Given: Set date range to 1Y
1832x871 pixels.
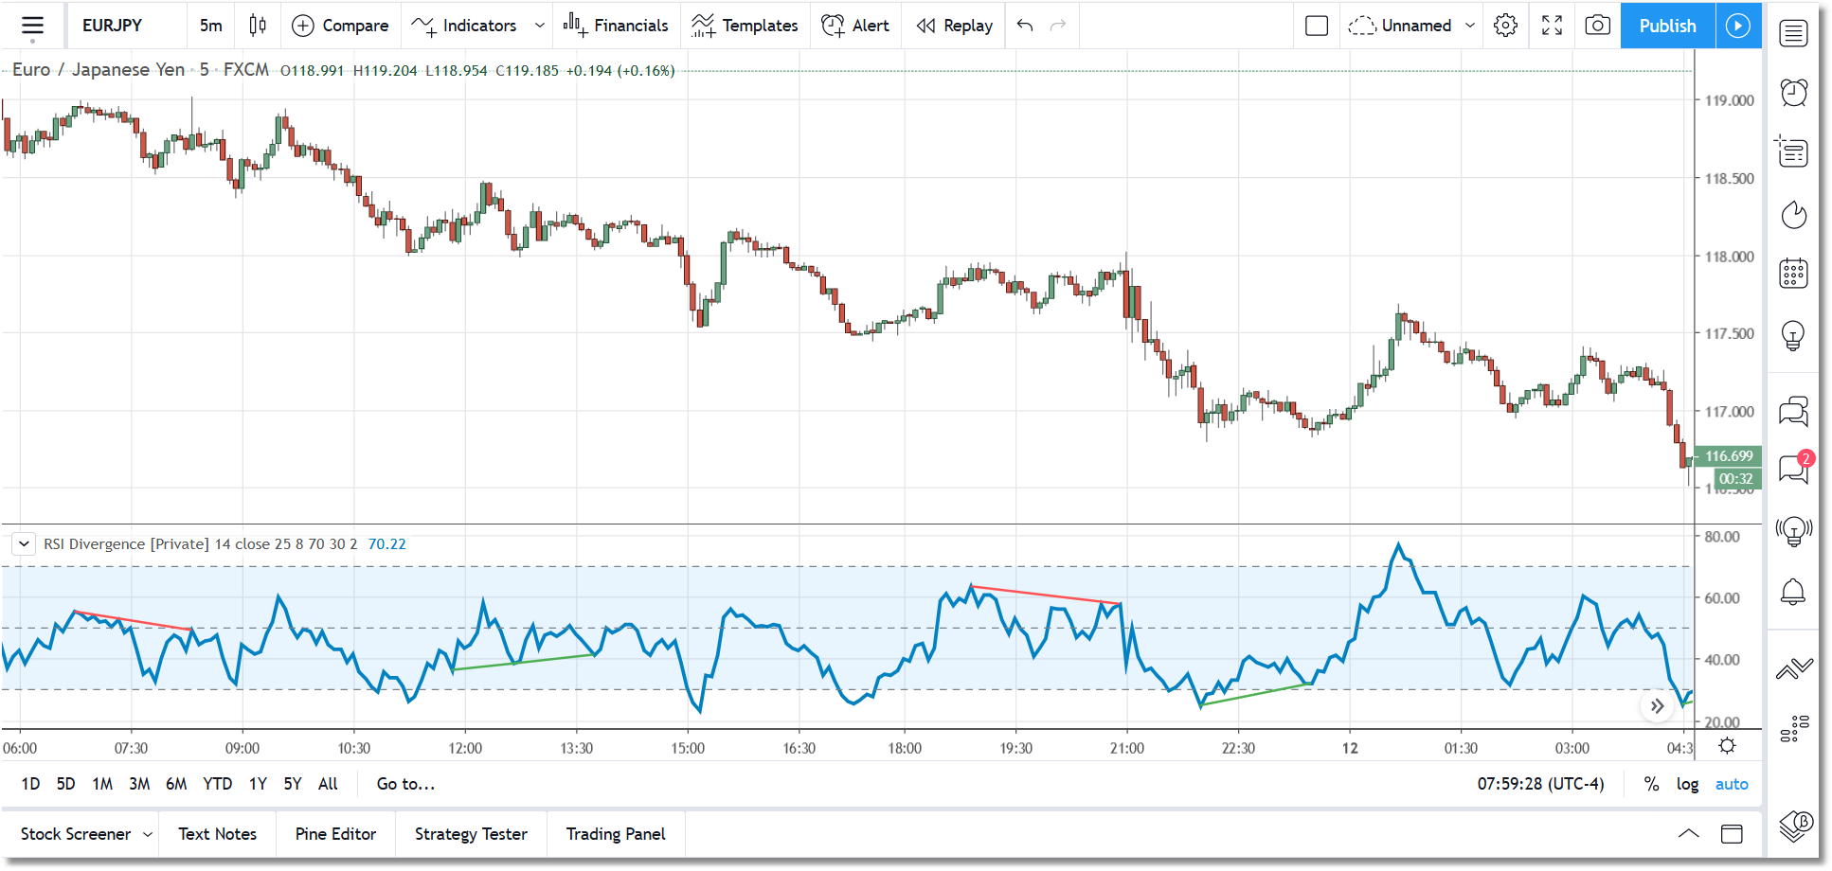Looking at the screenshot, I should point(258,784).
